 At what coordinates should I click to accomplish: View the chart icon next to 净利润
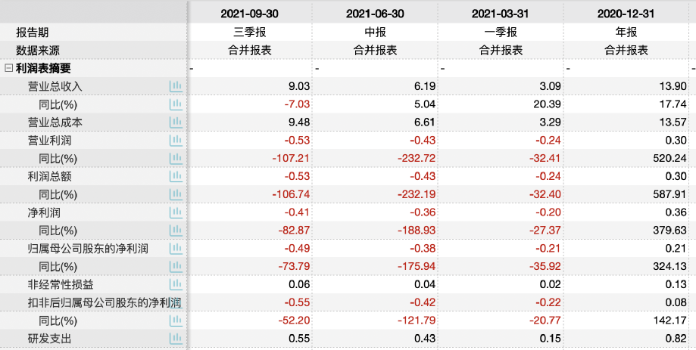point(176,212)
